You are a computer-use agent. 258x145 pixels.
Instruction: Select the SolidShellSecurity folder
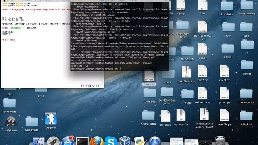click(167, 91)
